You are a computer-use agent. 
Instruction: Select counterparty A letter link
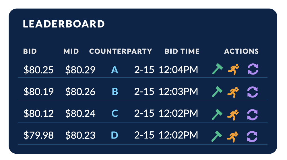pyautogui.click(x=115, y=70)
